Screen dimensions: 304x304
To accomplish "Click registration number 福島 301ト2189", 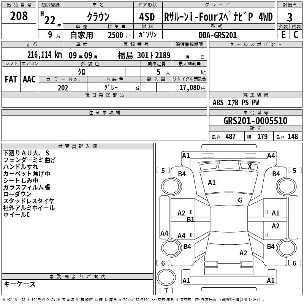I will (144, 55).
